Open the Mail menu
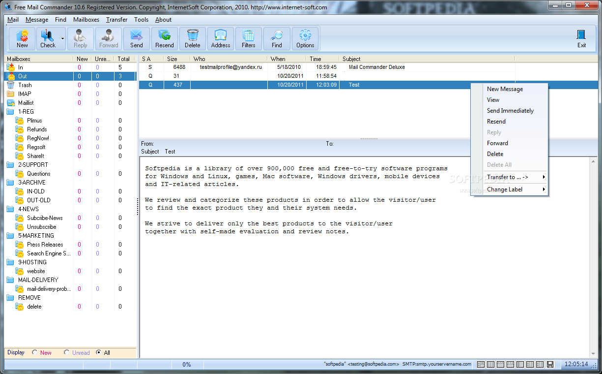 13,20
